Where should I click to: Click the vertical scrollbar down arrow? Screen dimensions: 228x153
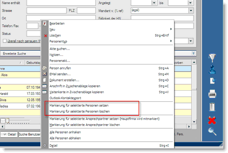click(194, 122)
